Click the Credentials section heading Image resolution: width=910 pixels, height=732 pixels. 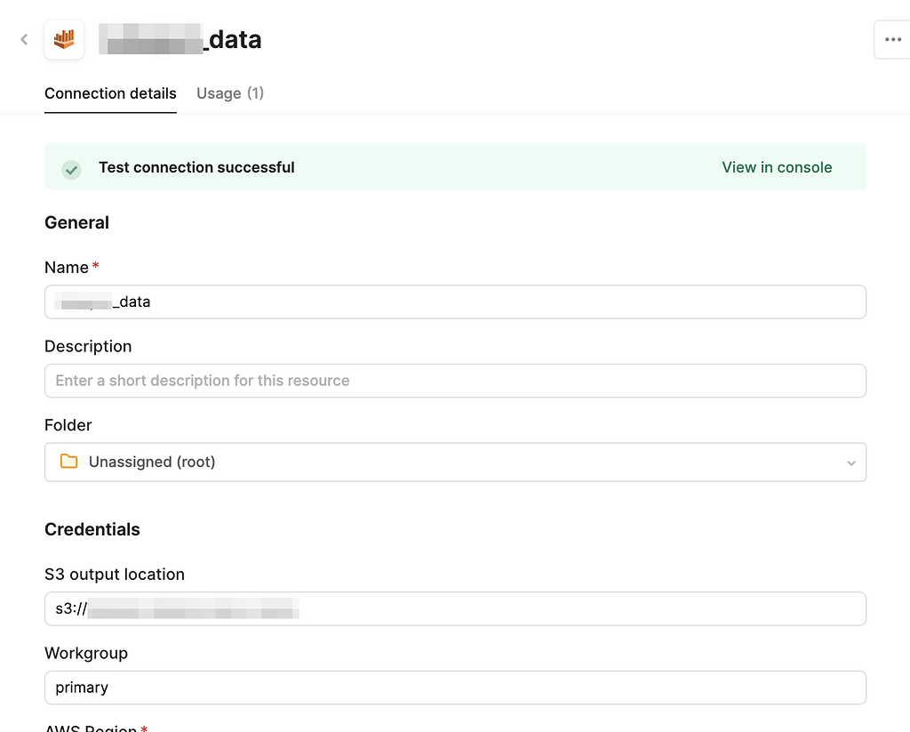point(92,529)
